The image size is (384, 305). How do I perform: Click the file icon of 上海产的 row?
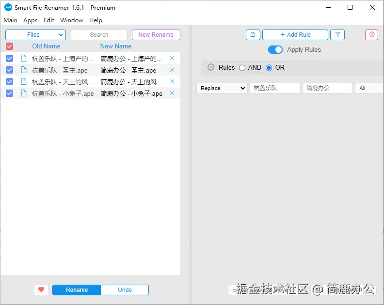23,58
